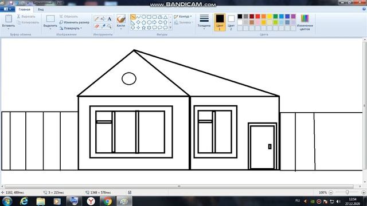The image size is (367, 206).
Task: Select the Text tool (A)
Action: tap(110, 19)
